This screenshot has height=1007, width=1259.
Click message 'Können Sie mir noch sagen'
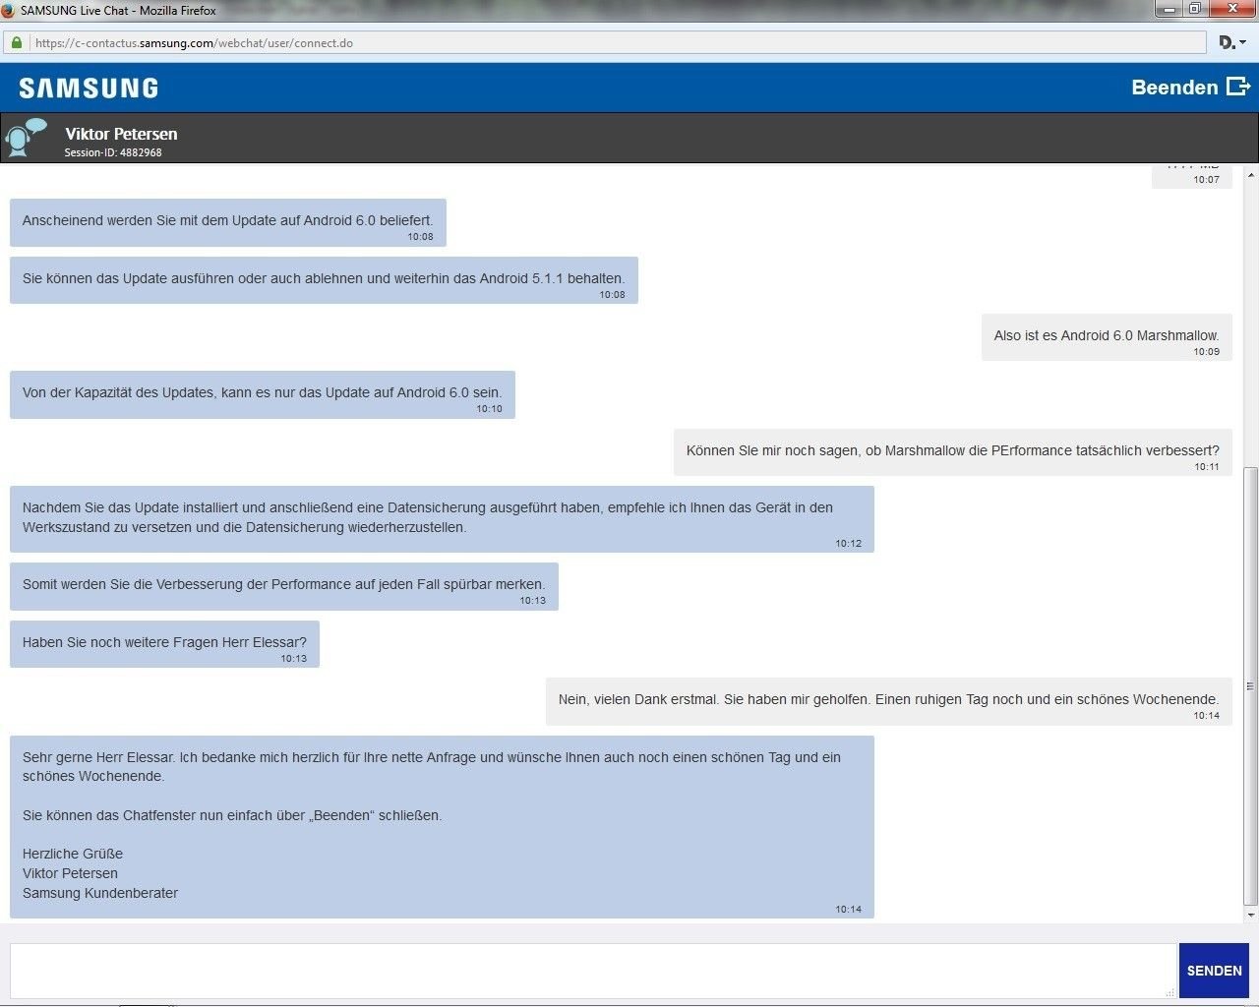pyautogui.click(x=953, y=452)
